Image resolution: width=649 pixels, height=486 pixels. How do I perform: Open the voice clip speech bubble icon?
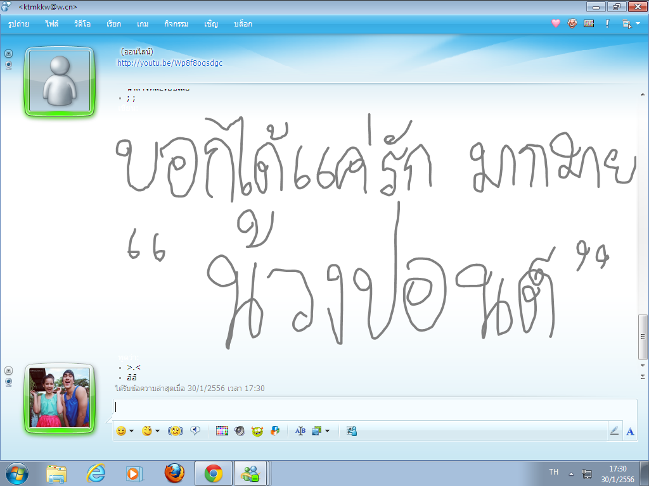click(x=195, y=431)
